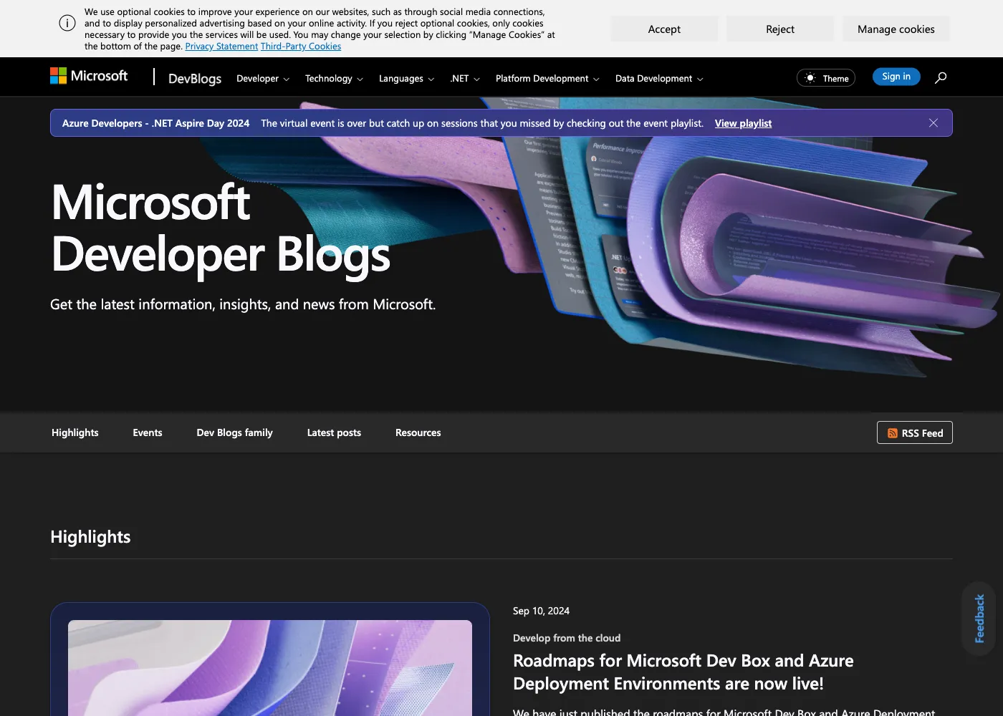Image resolution: width=1003 pixels, height=716 pixels.
Task: Click the 'Highlights' section heading
Action: (90, 537)
